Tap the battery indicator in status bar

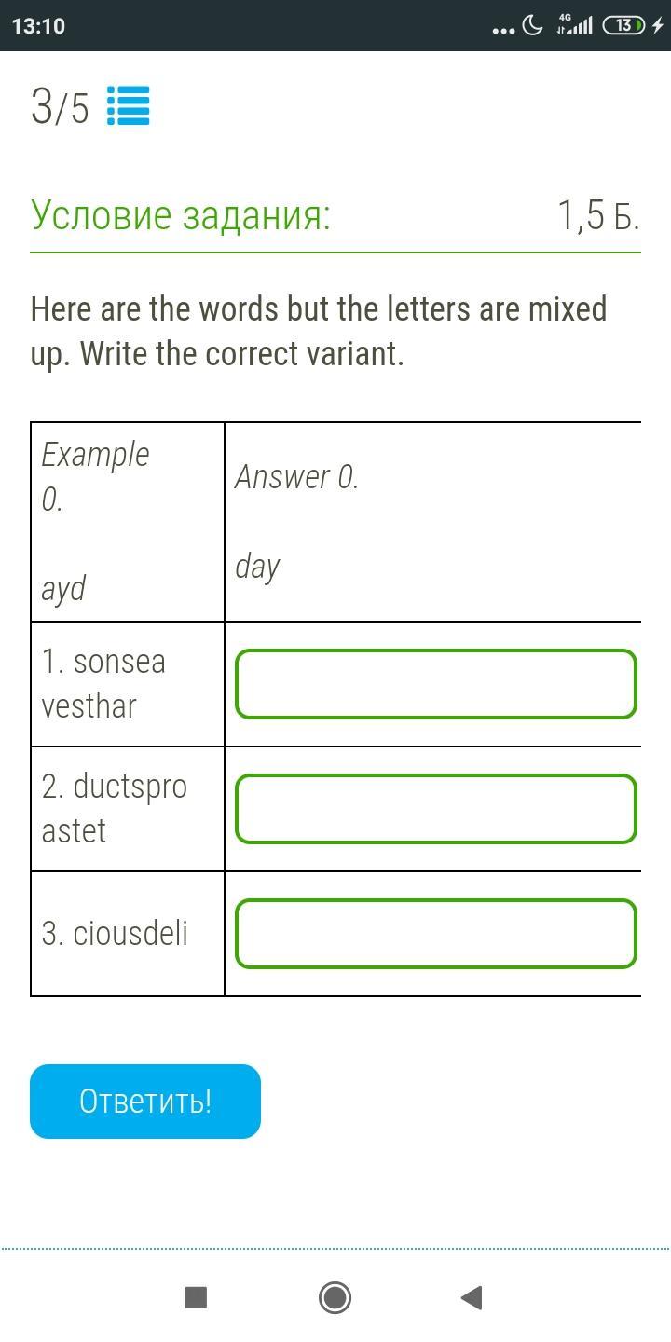click(x=623, y=26)
